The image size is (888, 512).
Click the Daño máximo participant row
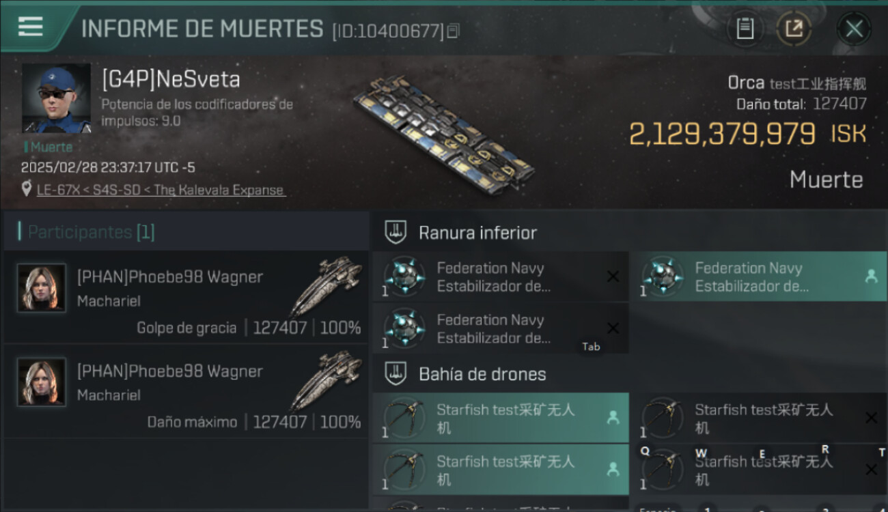(186, 390)
